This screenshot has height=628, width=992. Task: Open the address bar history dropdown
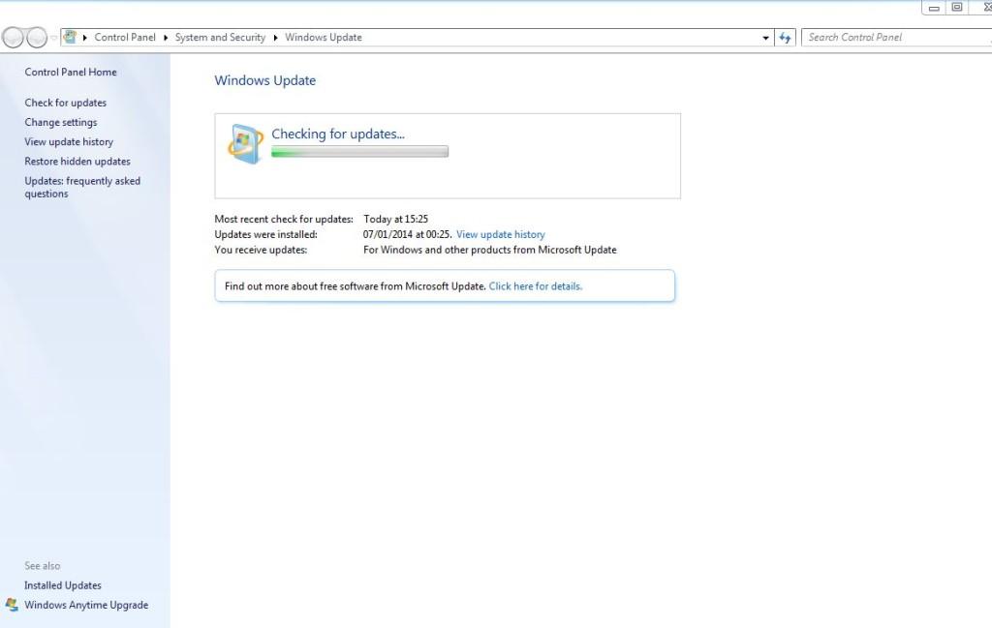[x=765, y=37]
